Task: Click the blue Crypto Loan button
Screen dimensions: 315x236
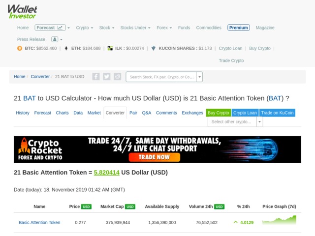Action: [245, 113]
